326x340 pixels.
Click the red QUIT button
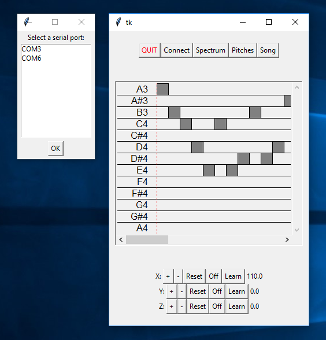pyautogui.click(x=149, y=50)
